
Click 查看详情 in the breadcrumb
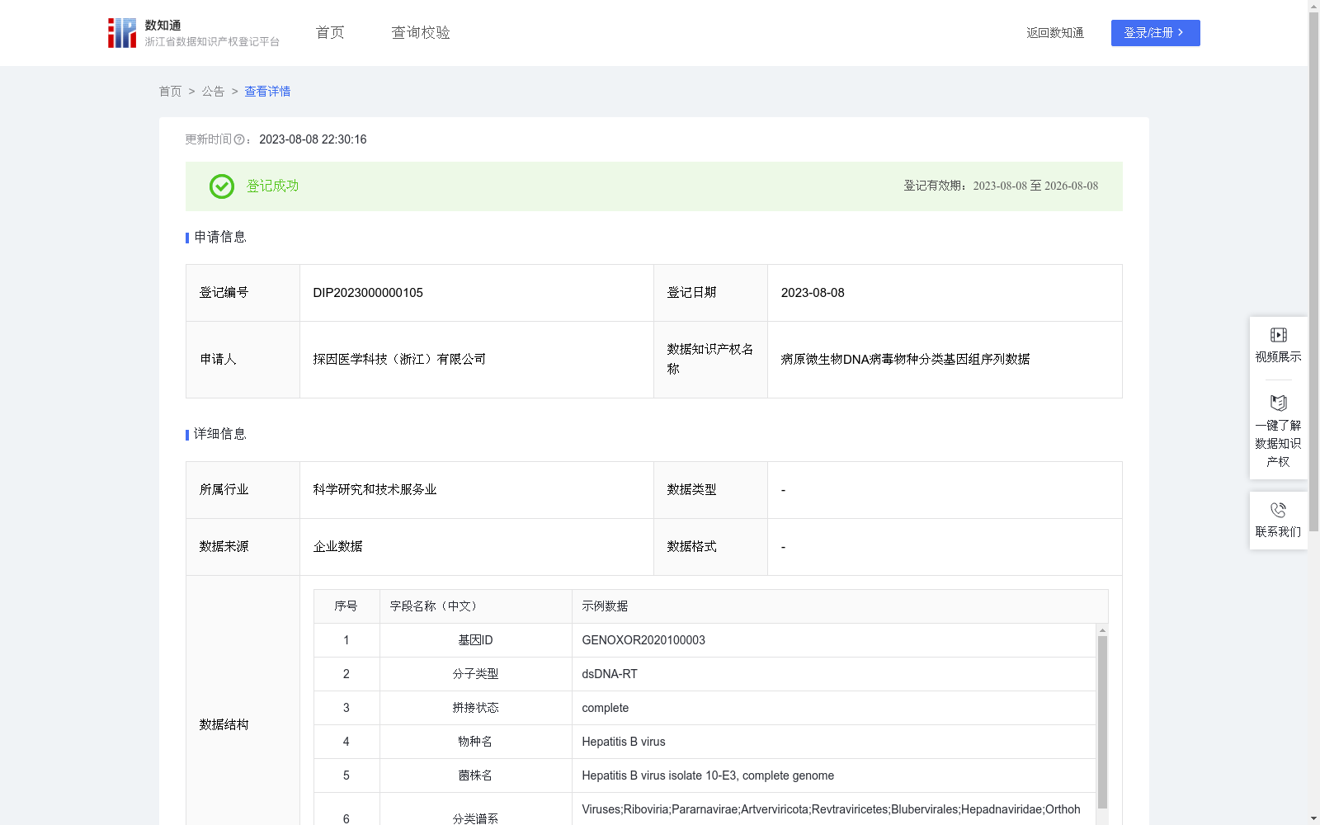point(267,92)
